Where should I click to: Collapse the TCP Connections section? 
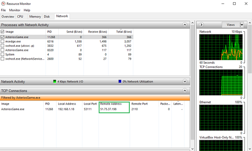pos(185,91)
